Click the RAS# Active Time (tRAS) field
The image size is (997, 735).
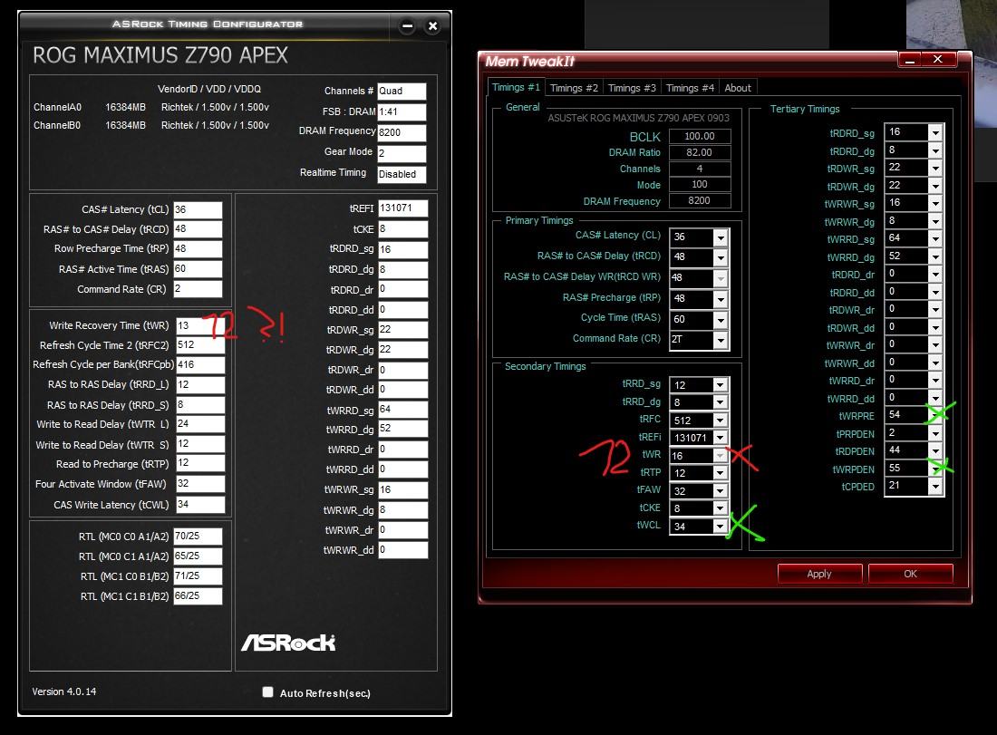tap(198, 269)
